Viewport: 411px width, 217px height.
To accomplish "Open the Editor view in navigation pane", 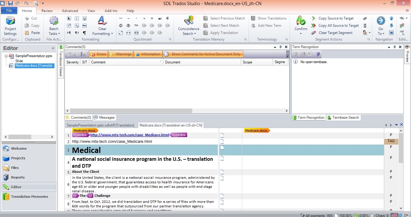I will point(29,187).
